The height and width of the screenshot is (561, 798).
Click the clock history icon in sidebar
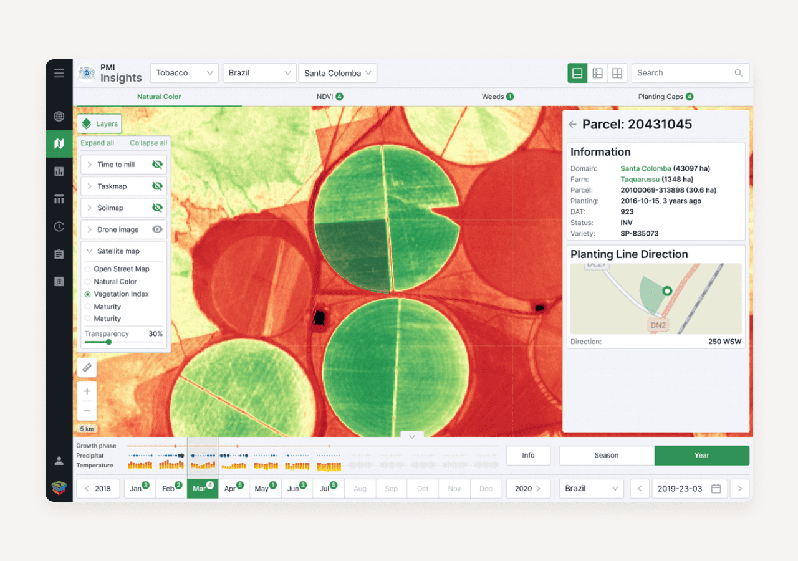coord(59,226)
